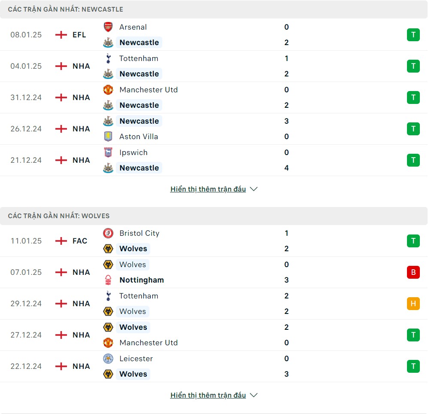The image size is (428, 414).
Task: Click the red B result badge
Action: [x=413, y=272]
